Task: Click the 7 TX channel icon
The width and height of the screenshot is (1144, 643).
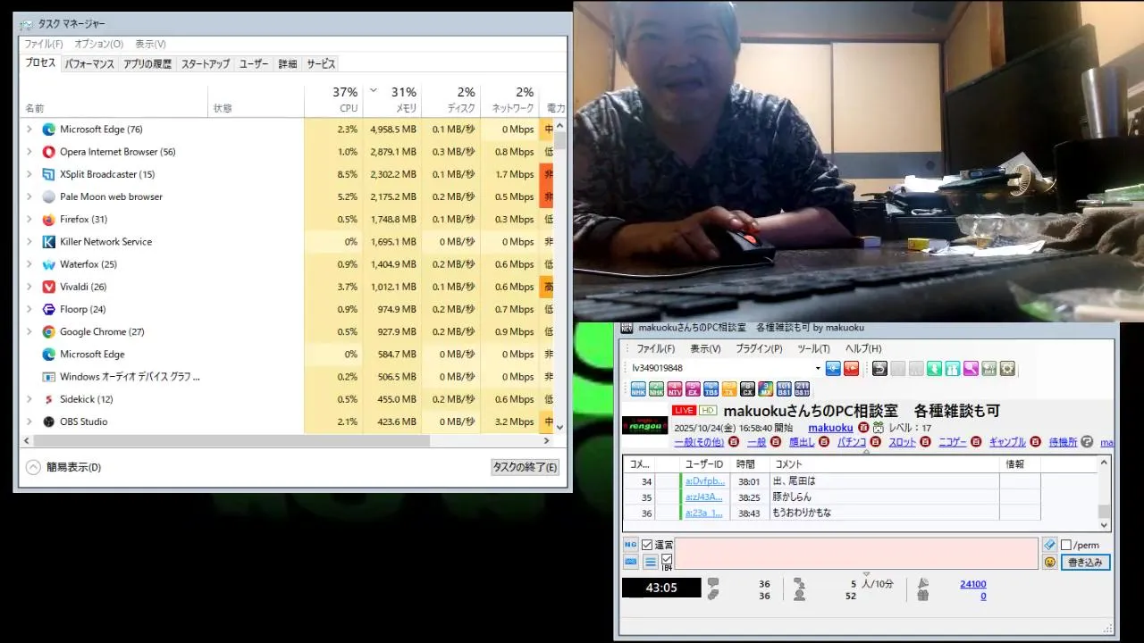Action: (x=729, y=388)
